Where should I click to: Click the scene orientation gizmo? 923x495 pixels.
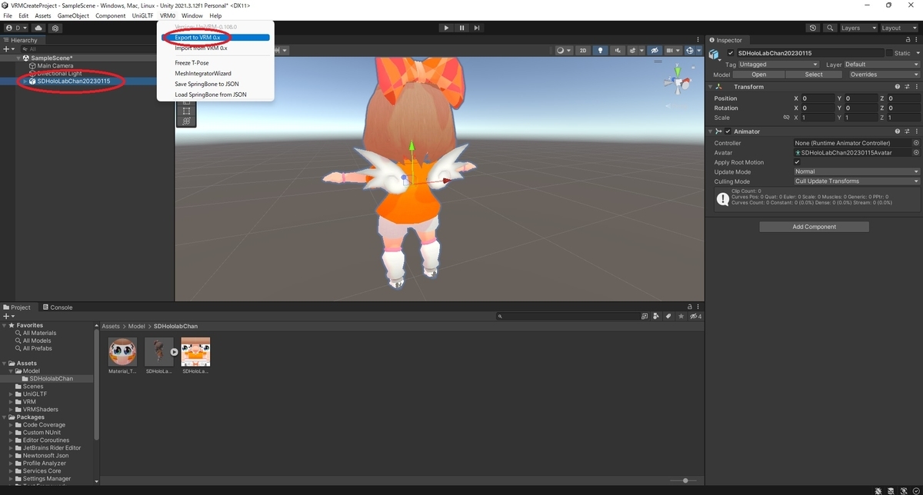678,81
